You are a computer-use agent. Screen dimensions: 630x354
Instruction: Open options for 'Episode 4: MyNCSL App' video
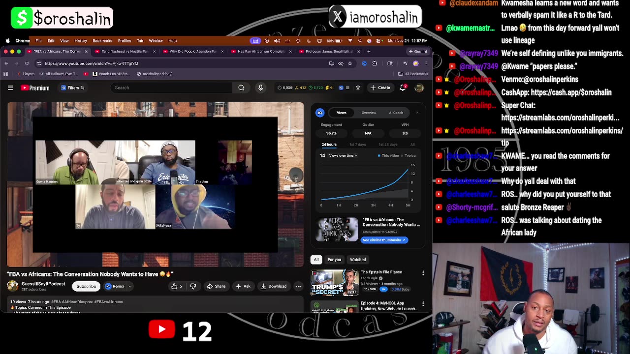click(423, 304)
